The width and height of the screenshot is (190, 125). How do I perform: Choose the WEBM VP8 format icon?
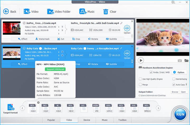click(x=96, y=108)
